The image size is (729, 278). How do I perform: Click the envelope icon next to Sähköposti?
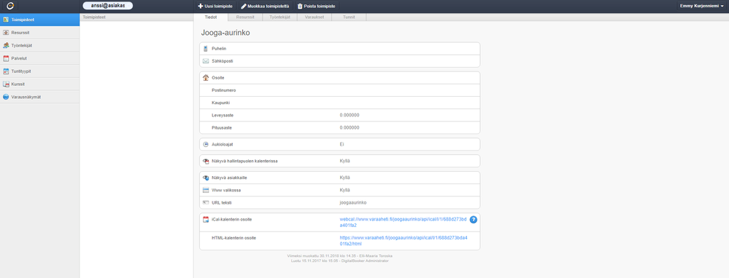(206, 60)
